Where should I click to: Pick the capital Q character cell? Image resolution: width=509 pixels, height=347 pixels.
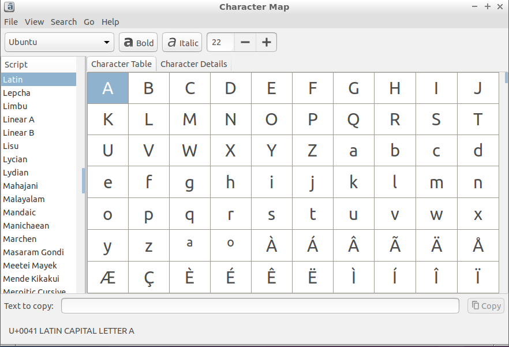coord(354,120)
